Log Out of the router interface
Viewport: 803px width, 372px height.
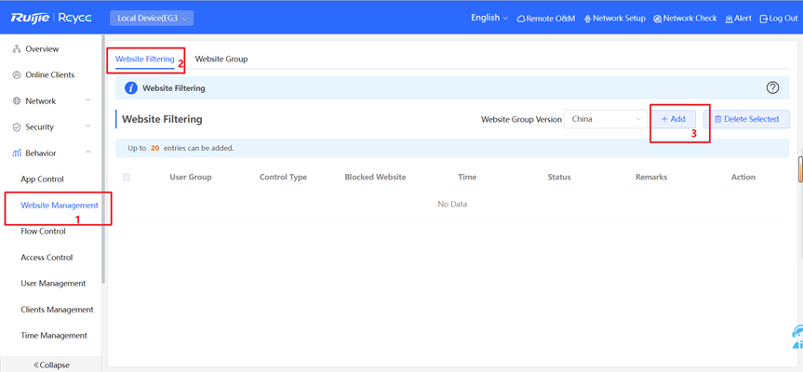pyautogui.click(x=778, y=19)
